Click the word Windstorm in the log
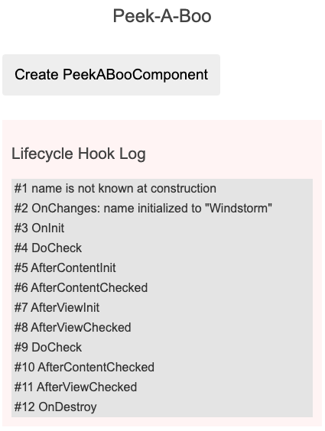 (239, 209)
